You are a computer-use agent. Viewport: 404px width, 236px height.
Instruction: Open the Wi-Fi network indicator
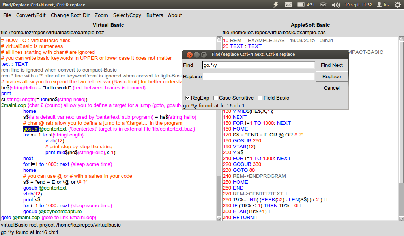coord(323,5)
